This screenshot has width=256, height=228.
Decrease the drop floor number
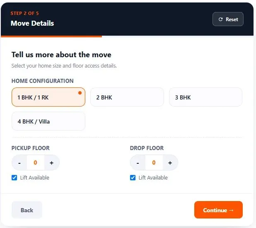[138, 163]
